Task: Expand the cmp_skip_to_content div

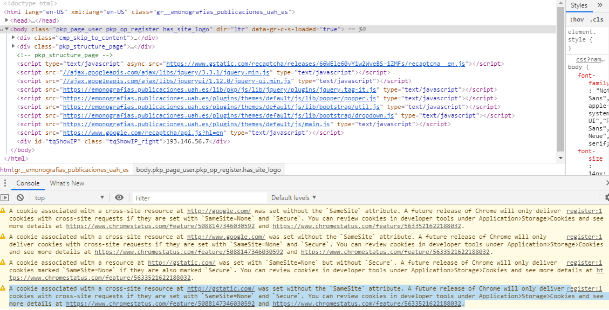Action: pos(13,38)
